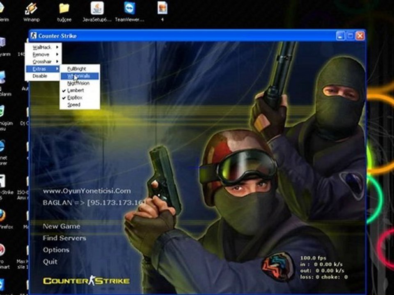Minimize the Counter-Strike window
Screen dimensions: 394x295
point(341,36)
